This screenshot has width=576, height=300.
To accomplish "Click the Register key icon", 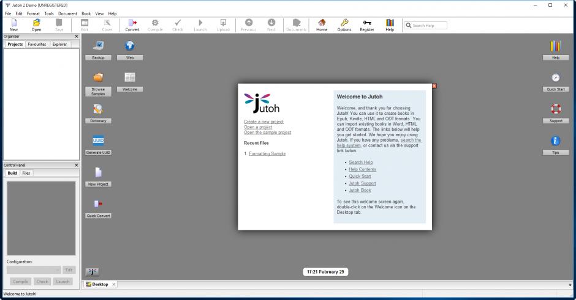I will (x=367, y=25).
